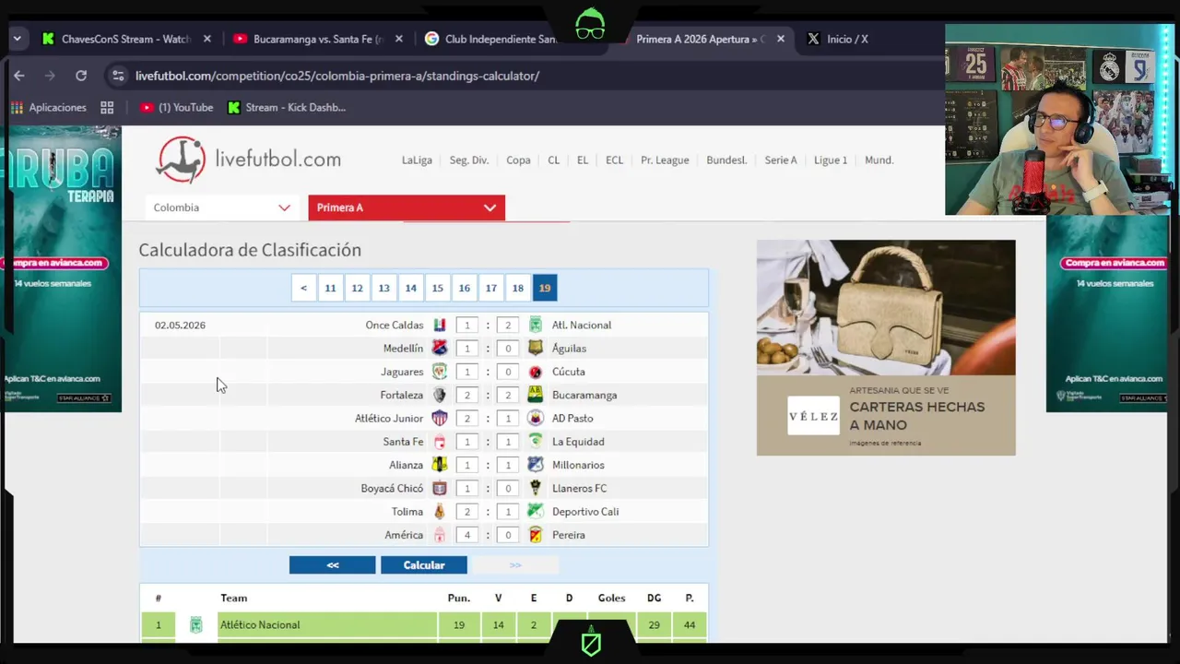Open Pr. League in top navigation

point(665,160)
